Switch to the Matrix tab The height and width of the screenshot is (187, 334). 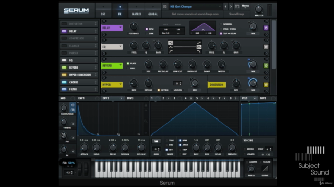[x=136, y=10]
